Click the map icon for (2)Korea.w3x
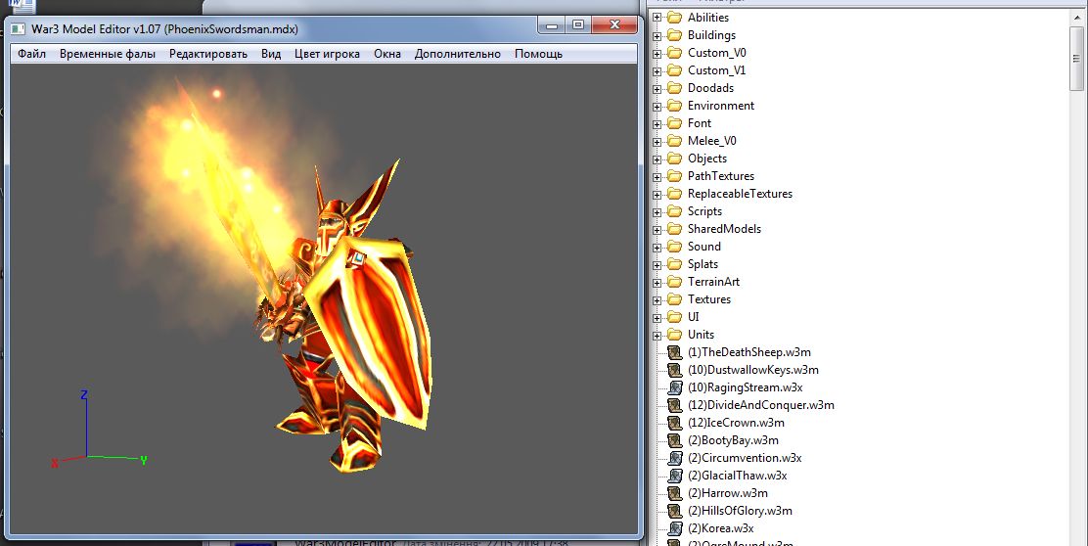Screen dimensions: 1088x546 tap(674, 528)
